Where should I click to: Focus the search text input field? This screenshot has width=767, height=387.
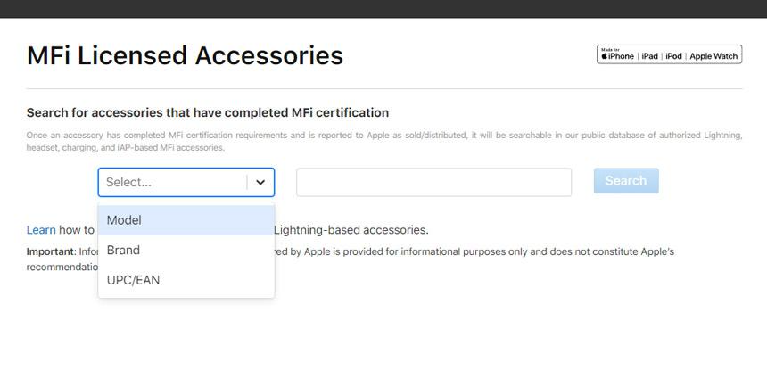433,183
